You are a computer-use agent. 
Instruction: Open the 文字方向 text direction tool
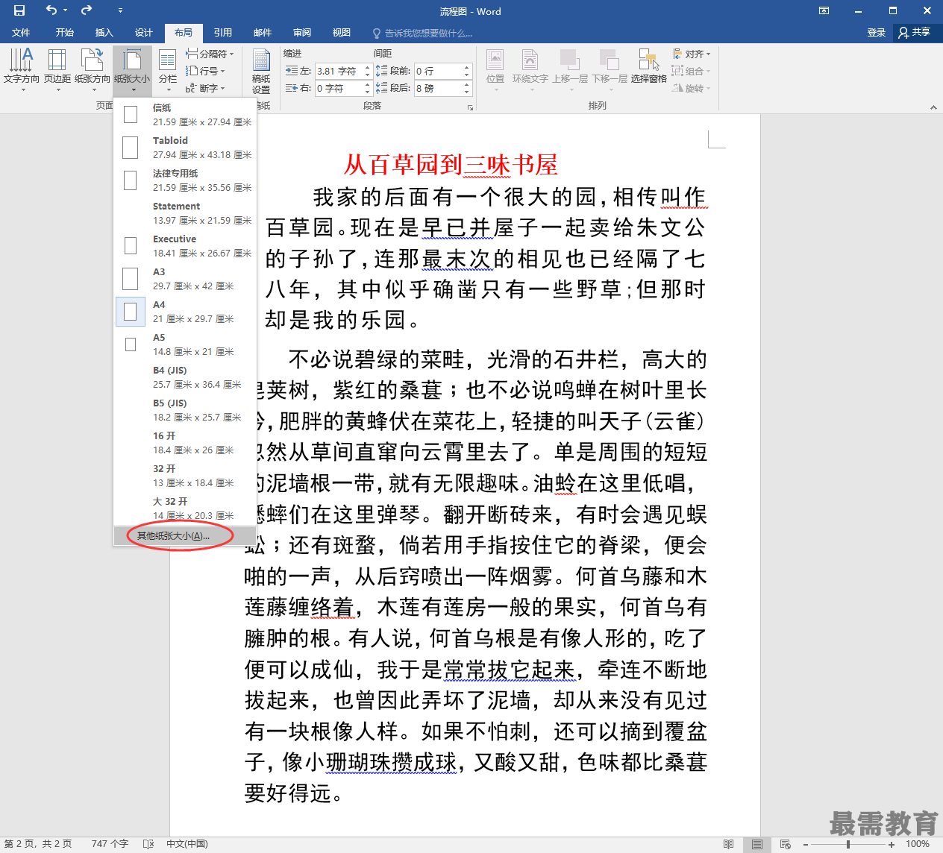(22, 69)
